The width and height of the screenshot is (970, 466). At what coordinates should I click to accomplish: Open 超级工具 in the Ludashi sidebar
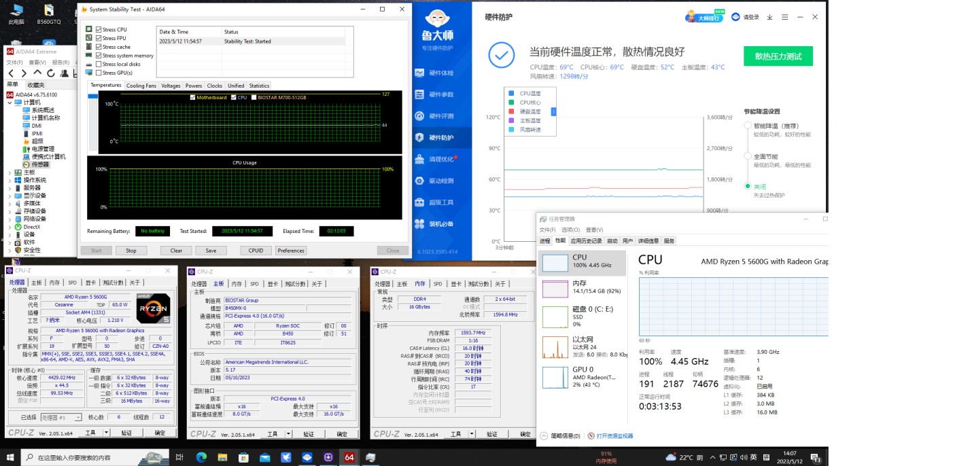(440, 202)
